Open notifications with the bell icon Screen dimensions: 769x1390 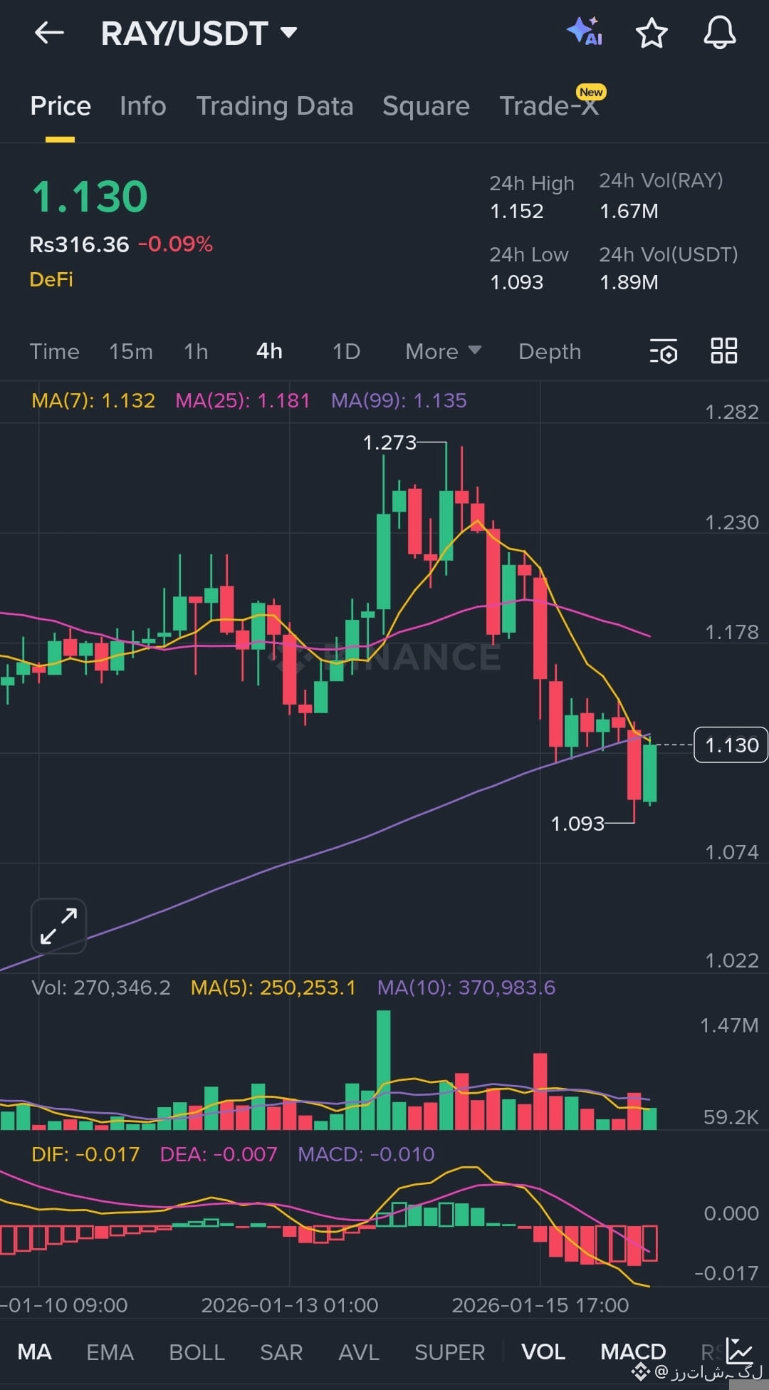tap(721, 33)
